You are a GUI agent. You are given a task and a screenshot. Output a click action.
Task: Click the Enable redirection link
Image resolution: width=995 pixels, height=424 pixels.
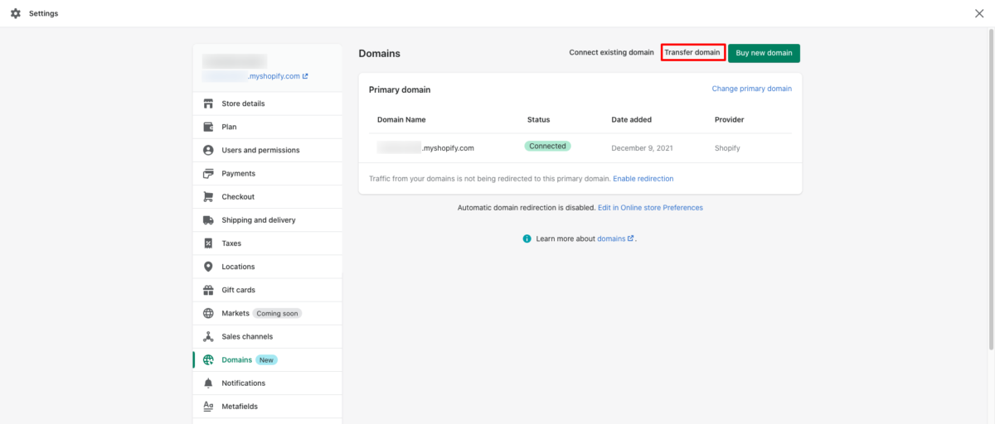coord(643,179)
